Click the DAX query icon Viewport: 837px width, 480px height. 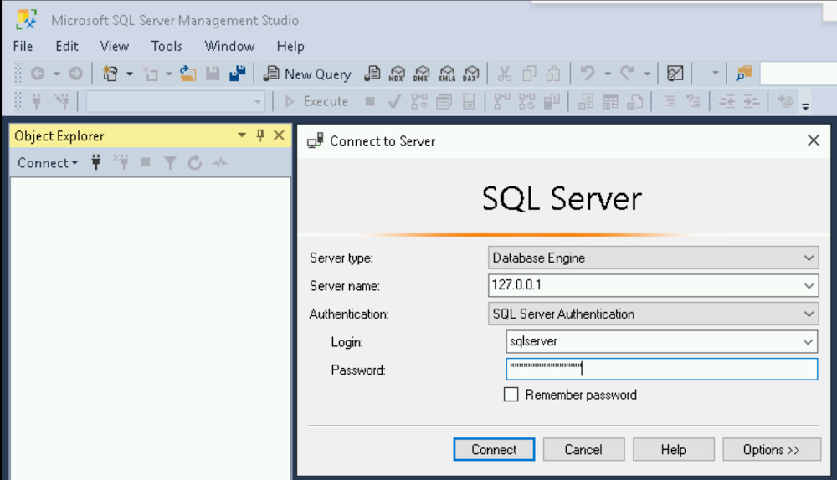coord(470,74)
